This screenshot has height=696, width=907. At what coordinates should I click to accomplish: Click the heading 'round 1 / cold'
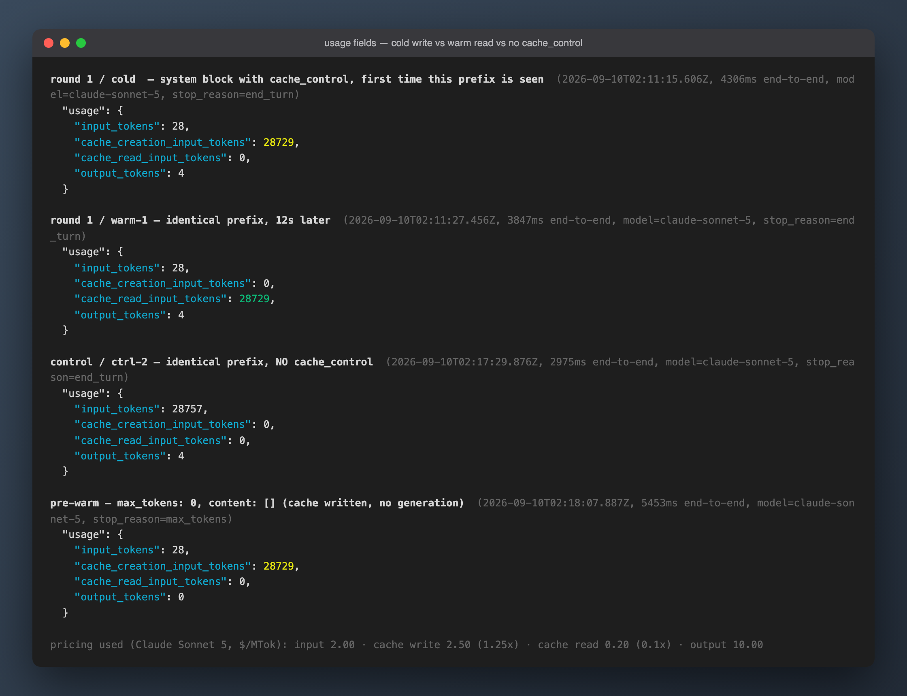pyautogui.click(x=93, y=79)
